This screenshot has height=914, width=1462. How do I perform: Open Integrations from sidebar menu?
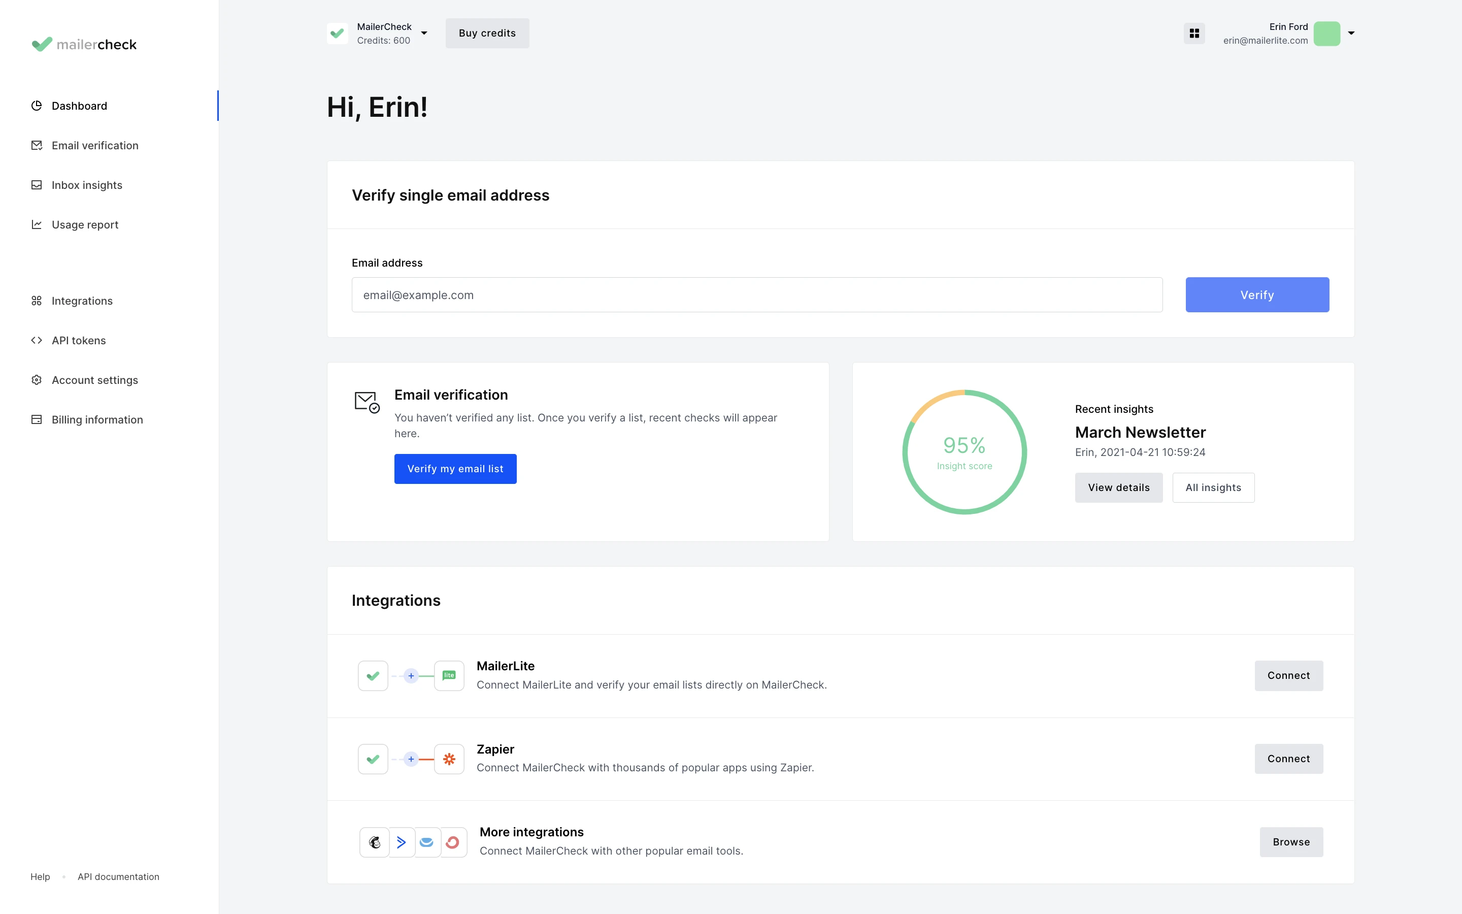tap(82, 301)
